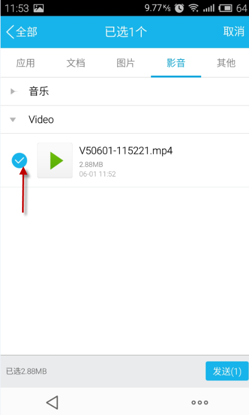Switch to the 其他 tab
This screenshot has width=249, height=415.
(x=226, y=63)
